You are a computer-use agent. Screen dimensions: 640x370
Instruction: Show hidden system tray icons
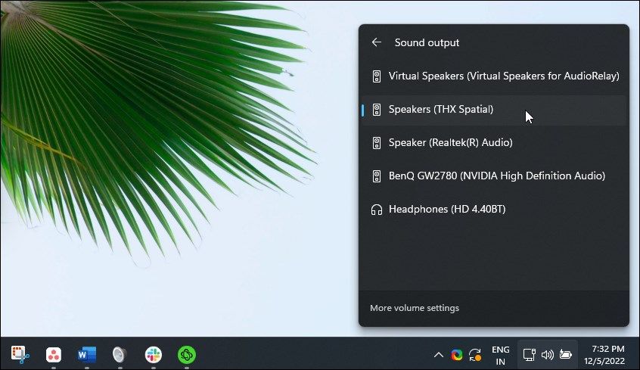click(438, 355)
